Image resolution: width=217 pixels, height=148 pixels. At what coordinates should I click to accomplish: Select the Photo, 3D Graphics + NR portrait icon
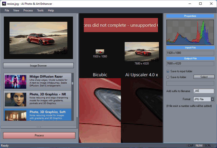coord(16,99)
